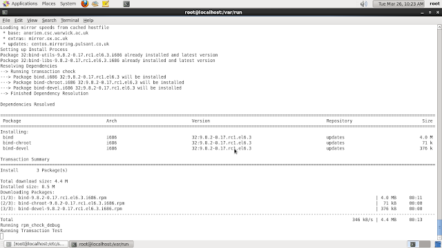
Task: Click the 'Version' column header
Action: pyautogui.click(x=201, y=121)
